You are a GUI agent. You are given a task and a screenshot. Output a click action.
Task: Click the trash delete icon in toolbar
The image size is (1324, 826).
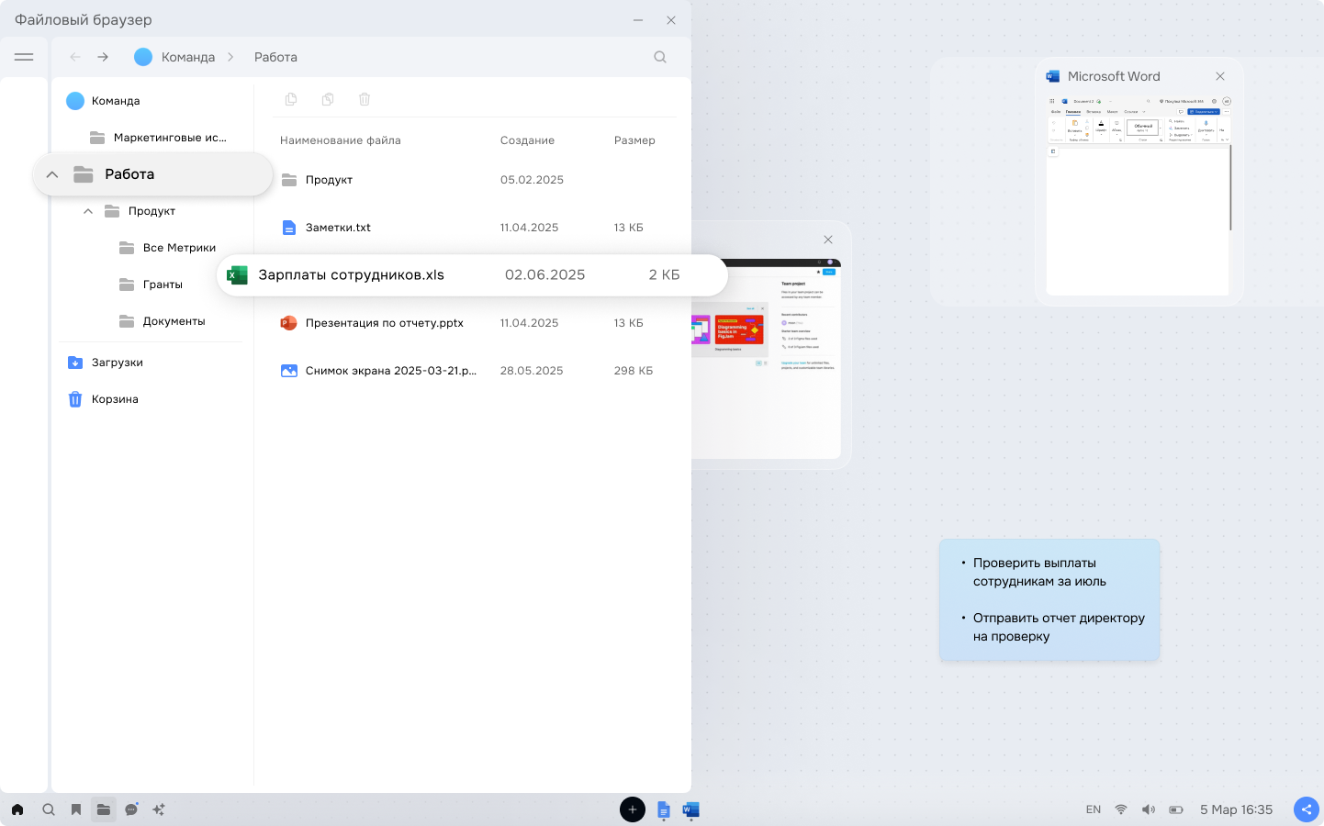pos(365,99)
